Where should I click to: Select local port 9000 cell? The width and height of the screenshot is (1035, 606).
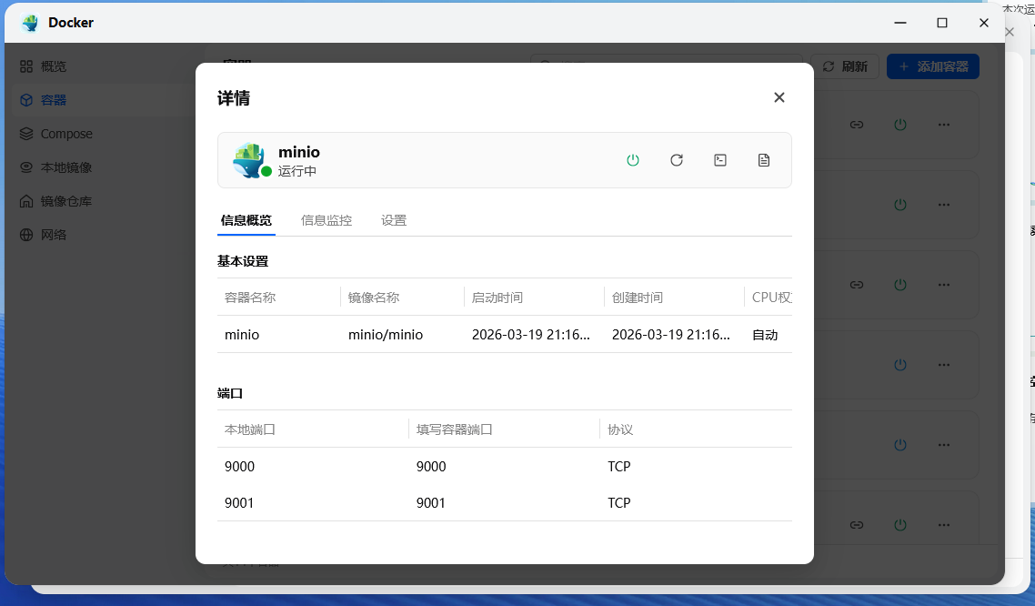(239, 467)
